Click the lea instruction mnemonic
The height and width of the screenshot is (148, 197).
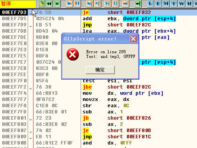[x=87, y=31]
